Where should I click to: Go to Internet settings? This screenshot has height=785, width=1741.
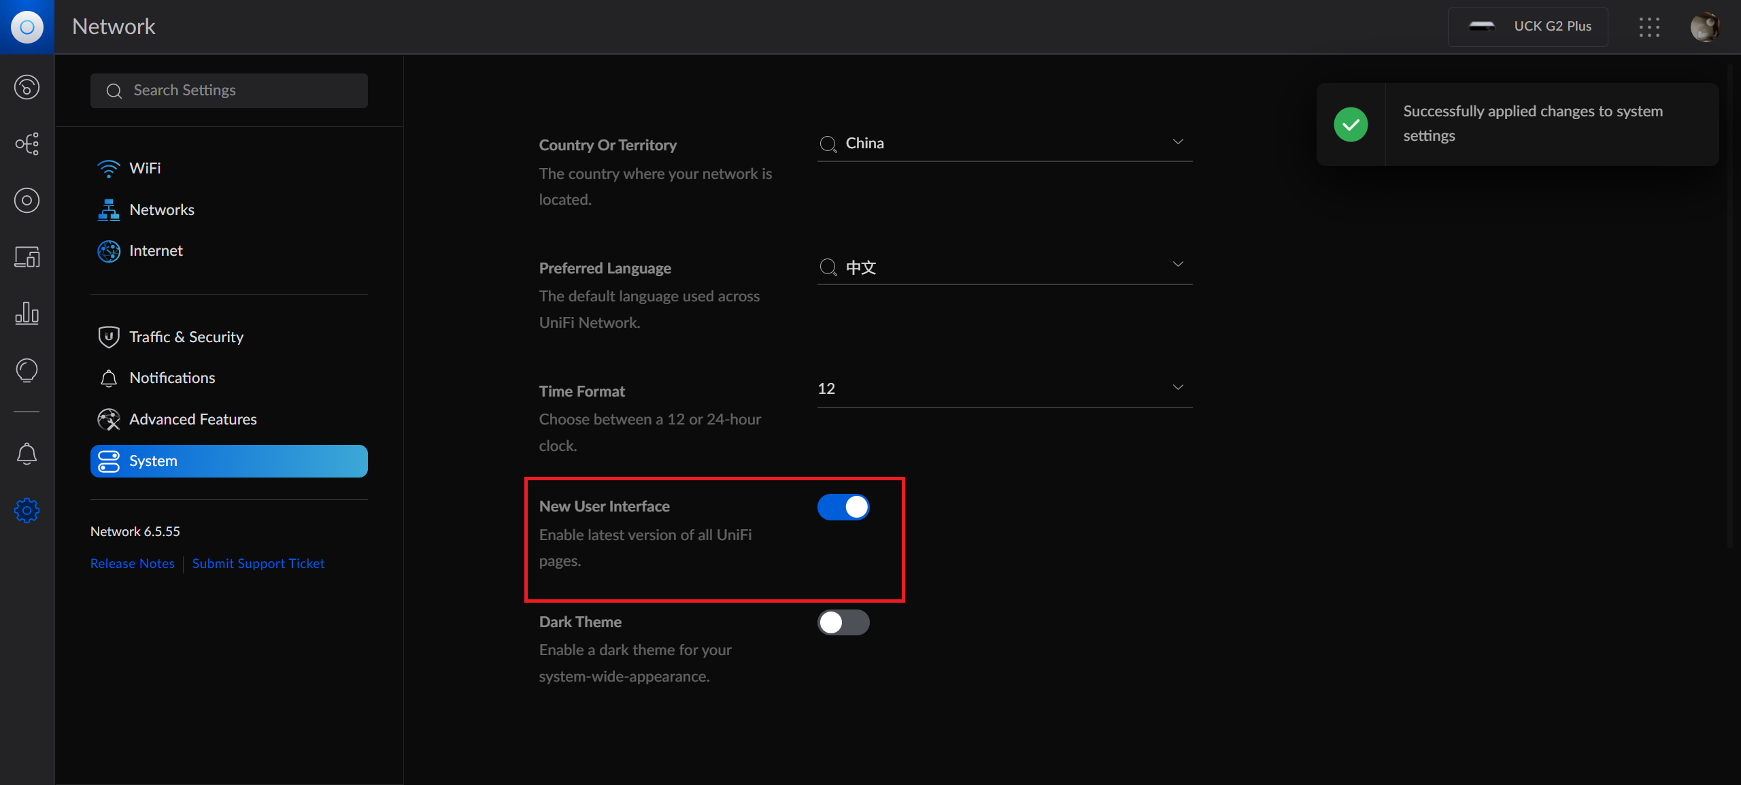[x=229, y=251]
